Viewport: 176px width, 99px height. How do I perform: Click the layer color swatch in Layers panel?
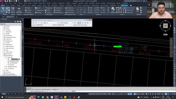click(122, 8)
